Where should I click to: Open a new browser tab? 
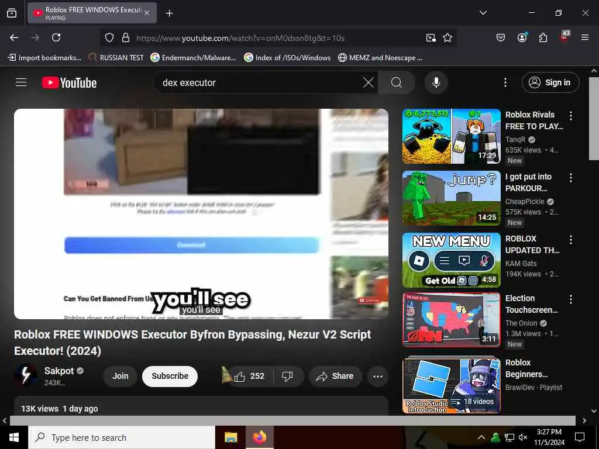[169, 13]
